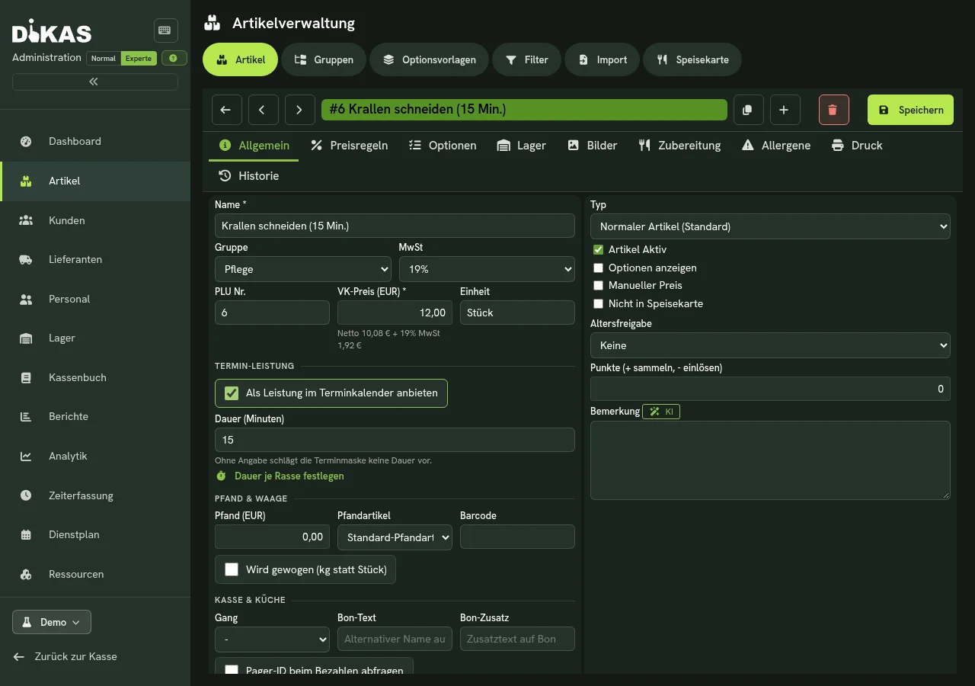This screenshot has width=975, height=686.
Task: Enable Optionen anzeigen checkbox
Action: pos(598,268)
